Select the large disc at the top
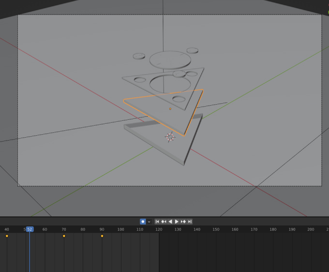This screenshot has width=329, height=272. [170, 60]
